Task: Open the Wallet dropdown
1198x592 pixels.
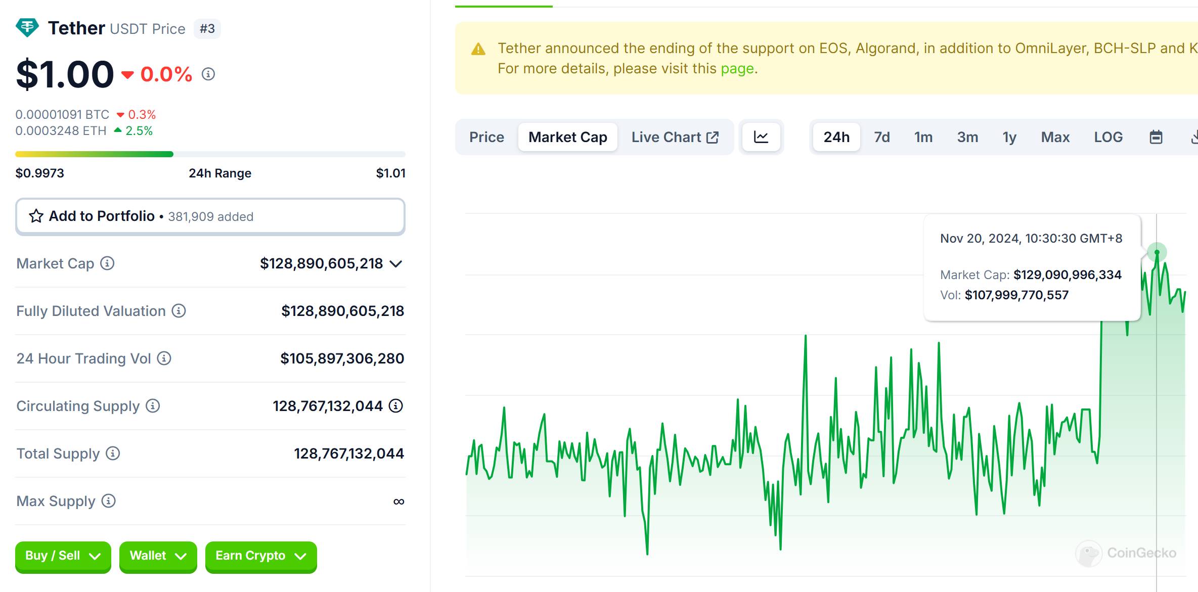Action: coord(158,556)
